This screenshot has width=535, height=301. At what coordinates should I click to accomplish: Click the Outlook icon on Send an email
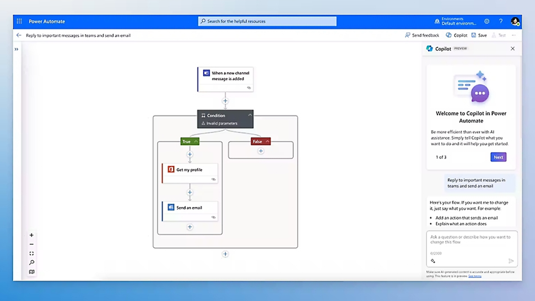tap(171, 207)
